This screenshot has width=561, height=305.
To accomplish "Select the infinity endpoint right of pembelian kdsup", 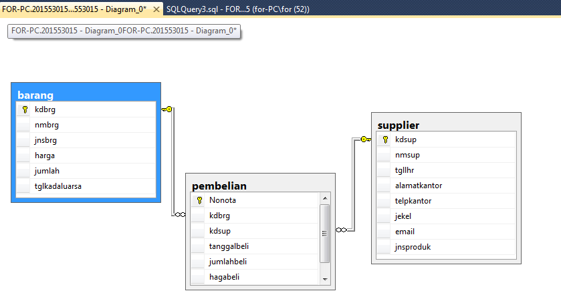I will pyautogui.click(x=341, y=230).
